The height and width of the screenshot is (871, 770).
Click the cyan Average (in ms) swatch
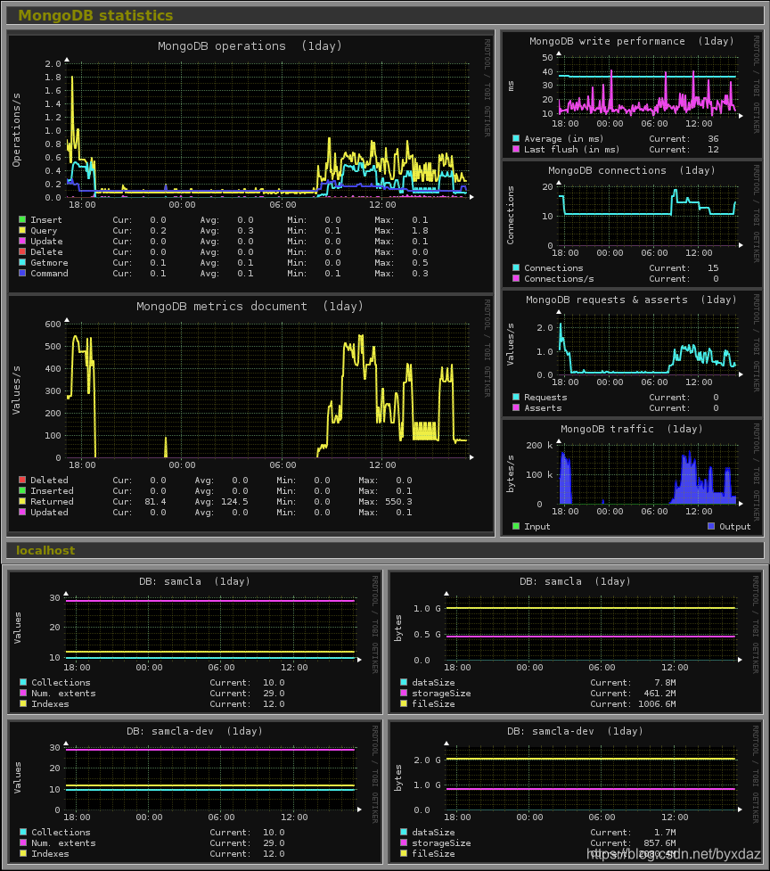(516, 139)
